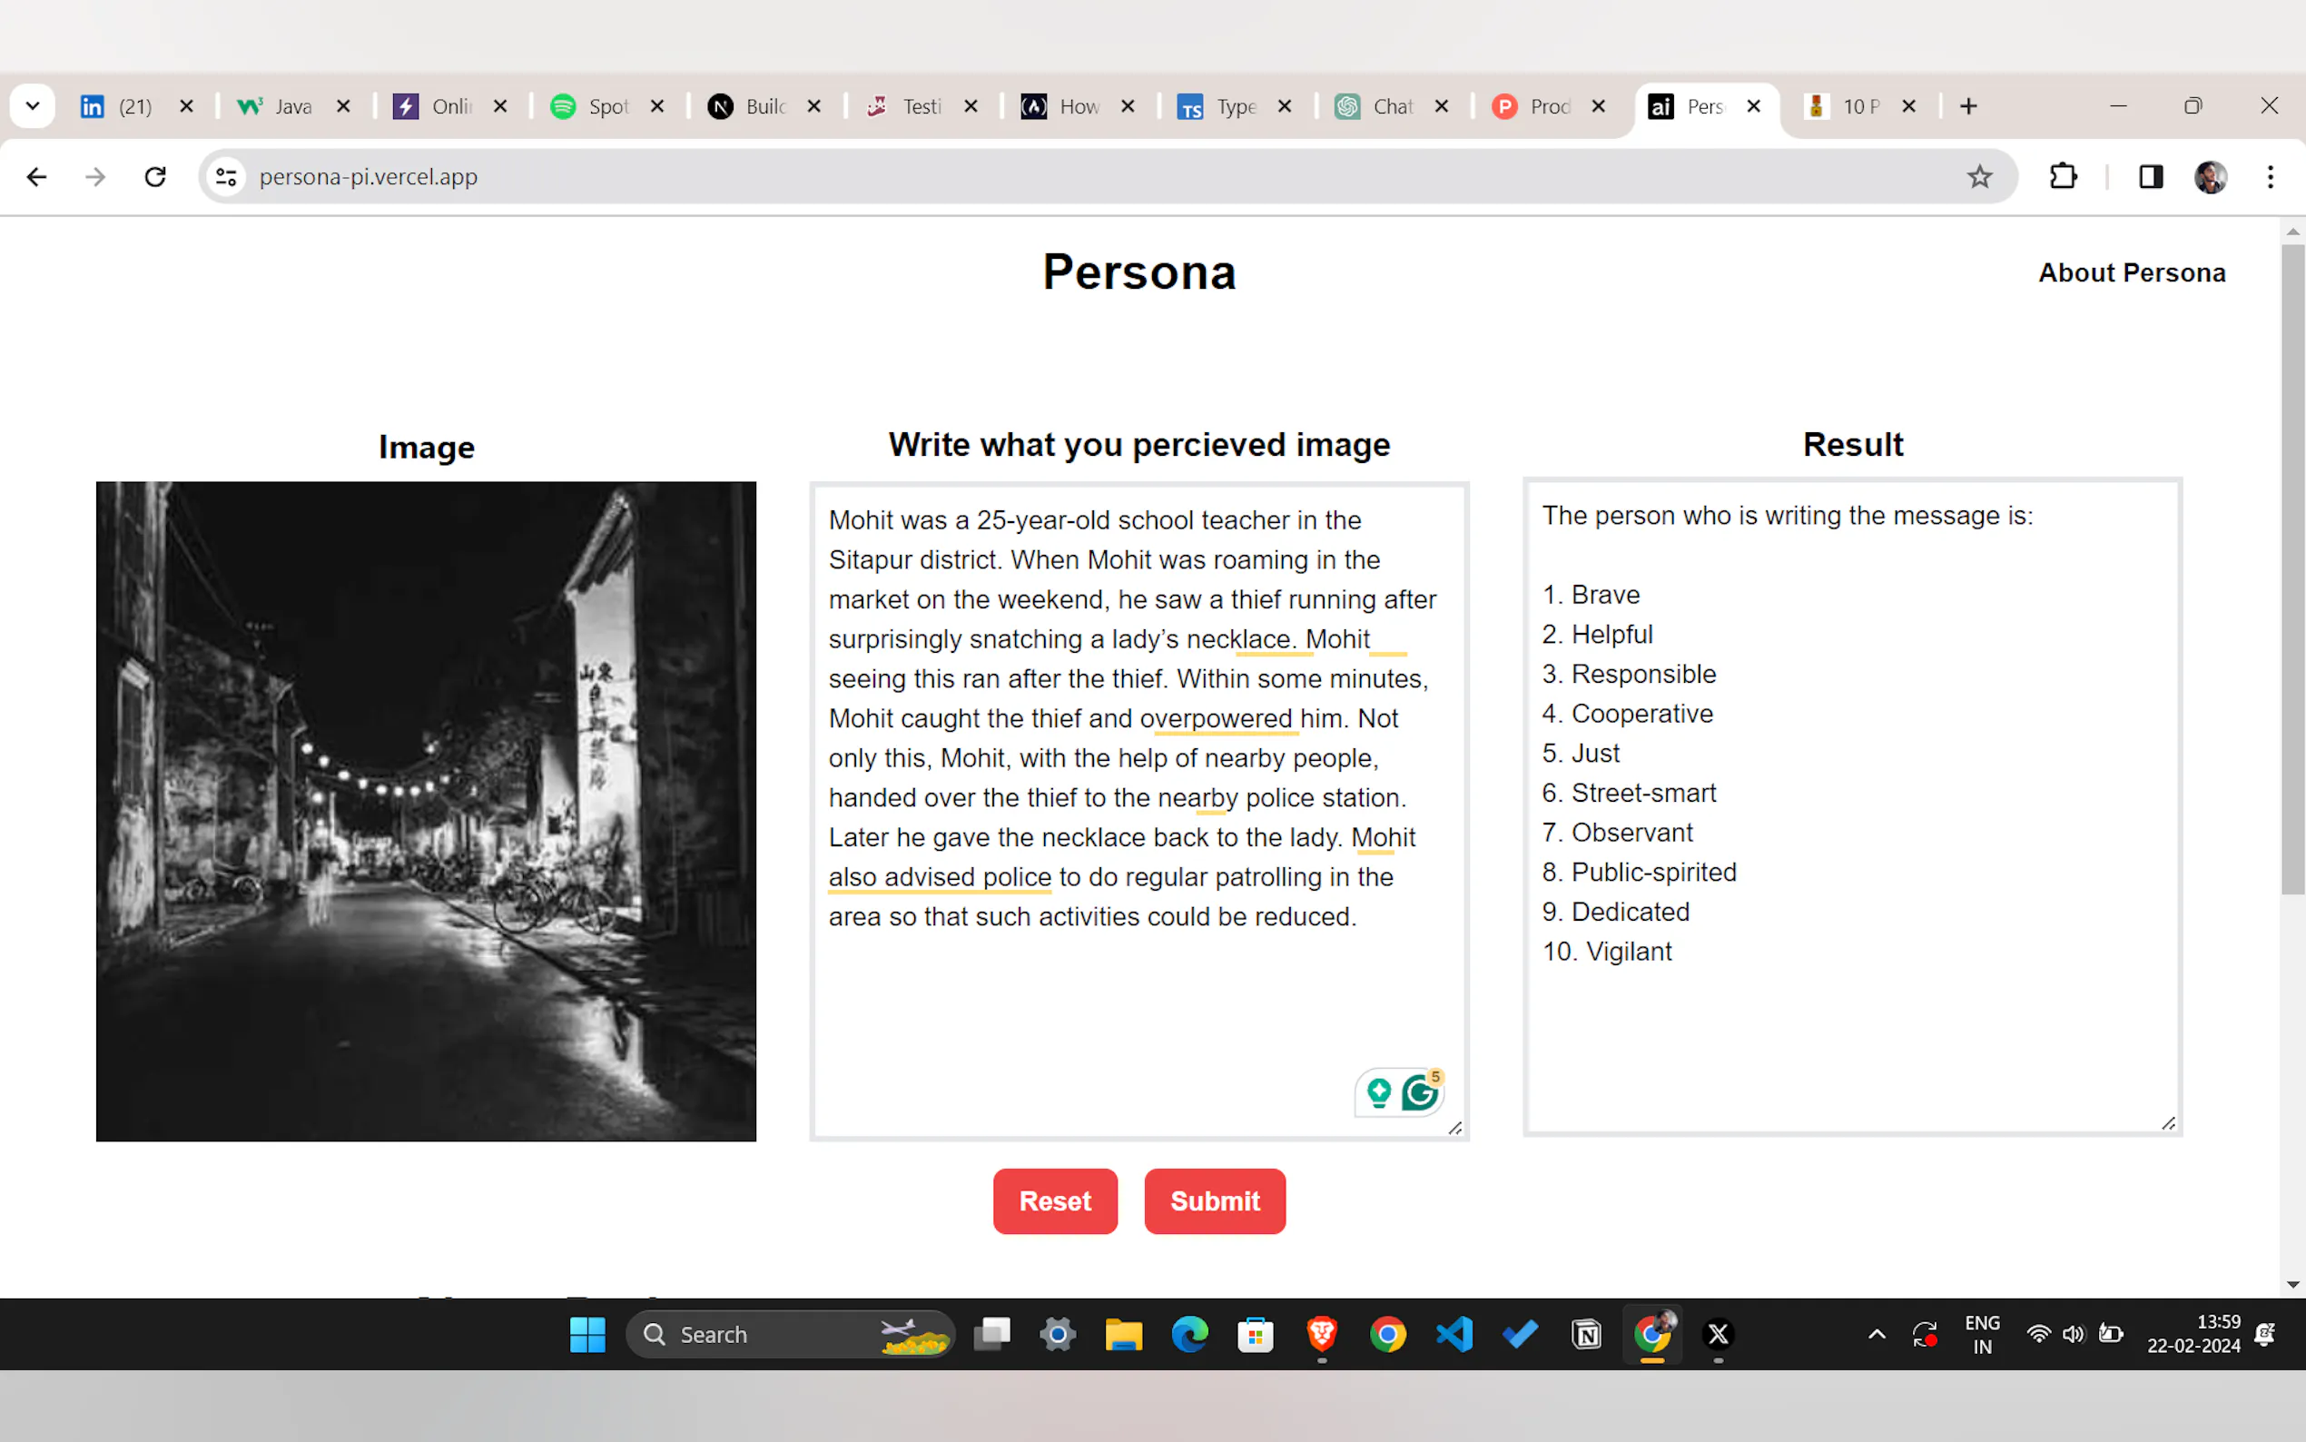Show hidden system tray icons chevron

click(1876, 1334)
